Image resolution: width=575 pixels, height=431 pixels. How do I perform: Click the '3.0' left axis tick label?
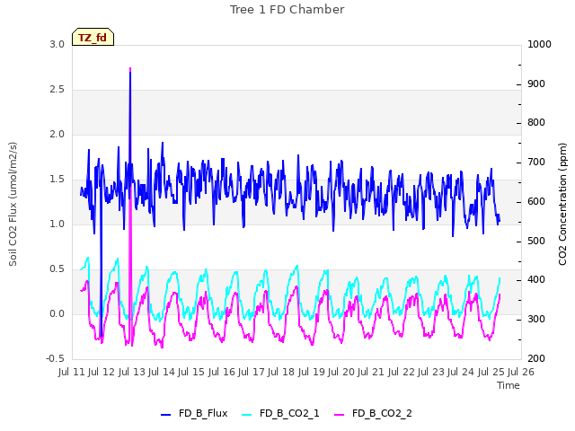click(57, 44)
